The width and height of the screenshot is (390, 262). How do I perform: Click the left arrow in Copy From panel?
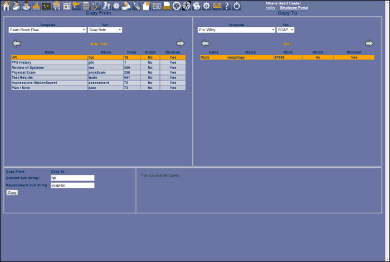pyautogui.click(x=16, y=43)
